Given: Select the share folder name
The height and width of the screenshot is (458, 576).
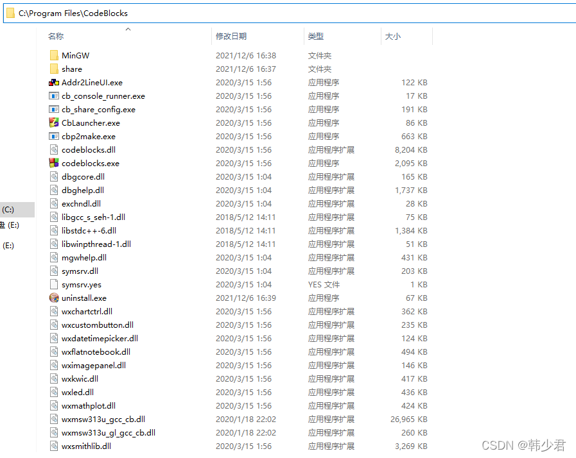Looking at the screenshot, I should click(x=72, y=69).
